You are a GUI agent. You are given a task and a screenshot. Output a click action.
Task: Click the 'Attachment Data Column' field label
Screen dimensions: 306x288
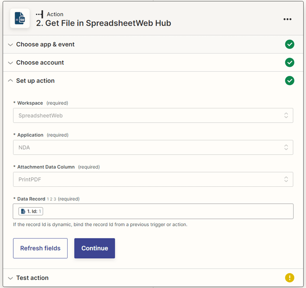click(46, 167)
